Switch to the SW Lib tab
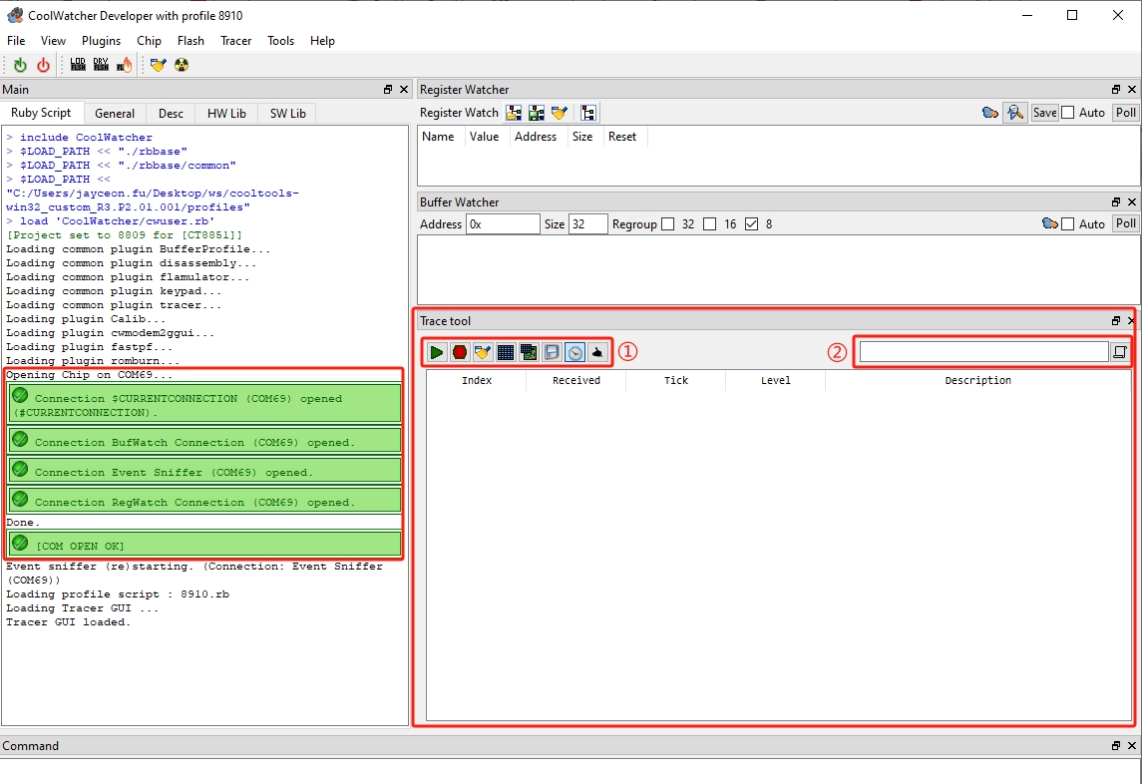The image size is (1142, 784). click(287, 114)
